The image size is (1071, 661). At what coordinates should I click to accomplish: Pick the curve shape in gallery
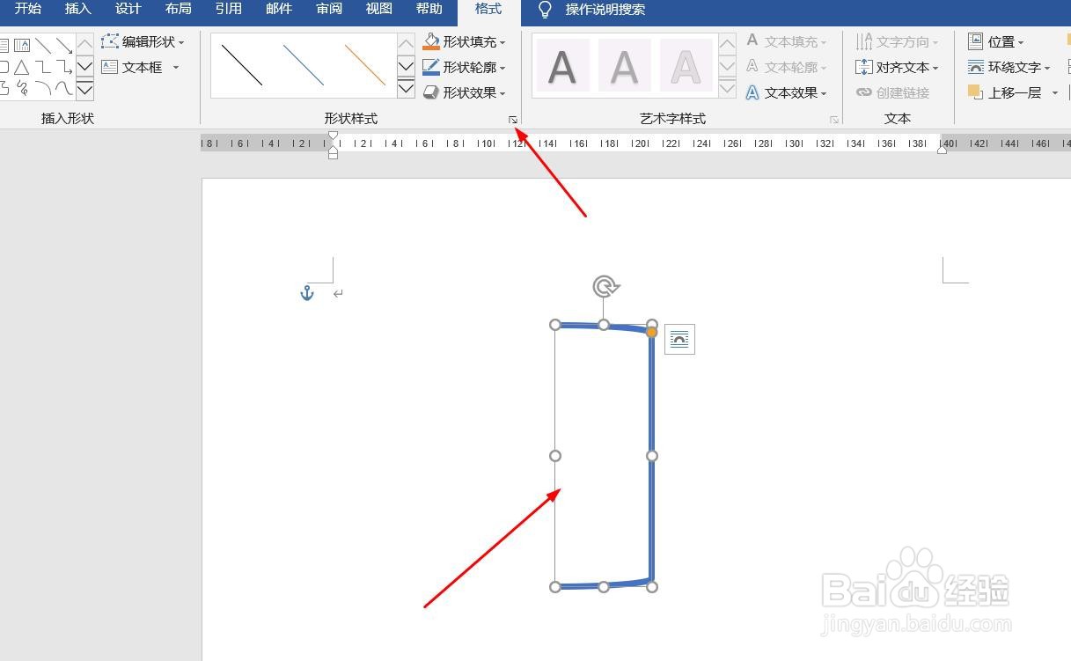[64, 88]
